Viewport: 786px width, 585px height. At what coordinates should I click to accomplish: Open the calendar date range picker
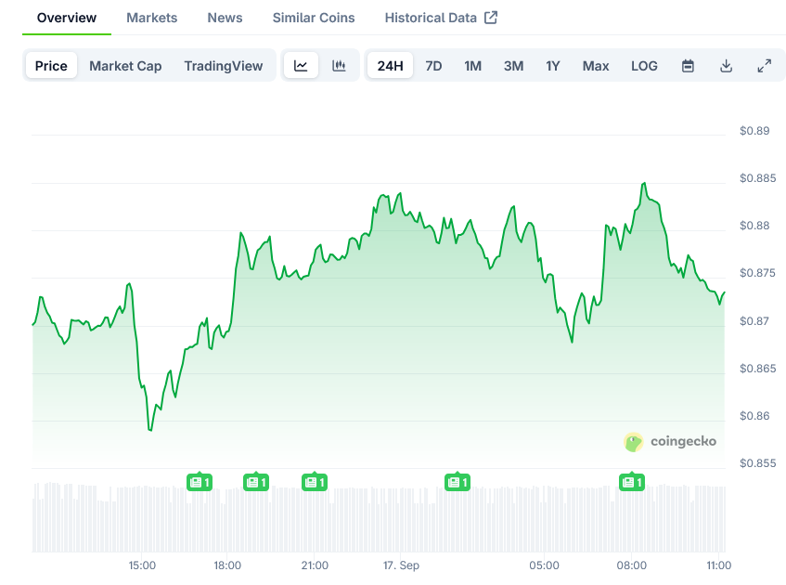pyautogui.click(x=688, y=66)
